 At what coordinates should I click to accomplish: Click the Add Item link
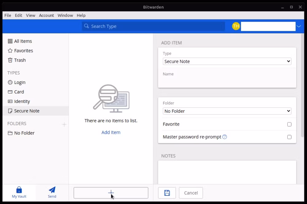coord(111,133)
